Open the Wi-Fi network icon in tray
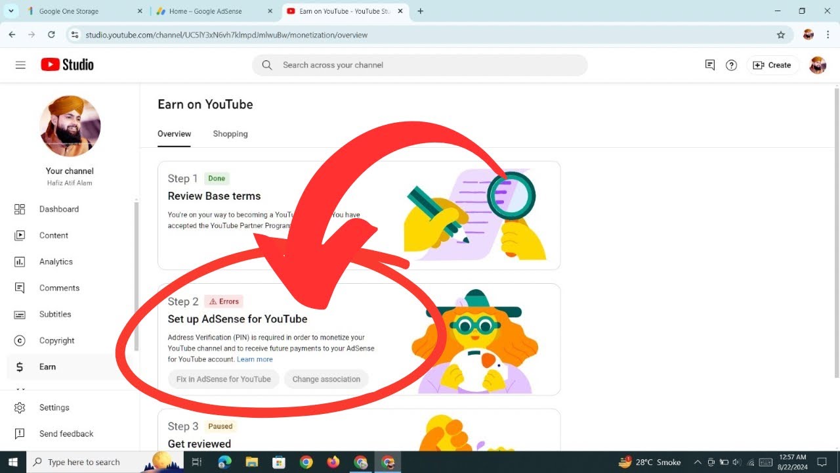This screenshot has height=473, width=840. point(751,462)
